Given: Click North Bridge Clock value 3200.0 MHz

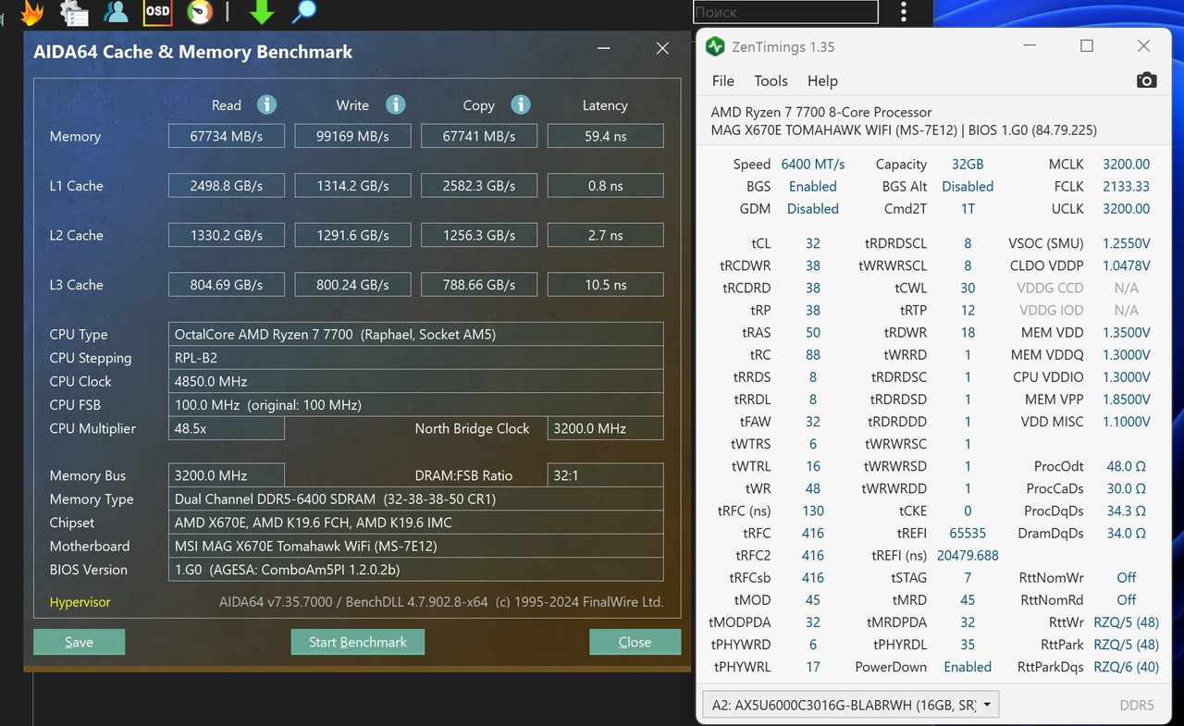Looking at the screenshot, I should (605, 428).
